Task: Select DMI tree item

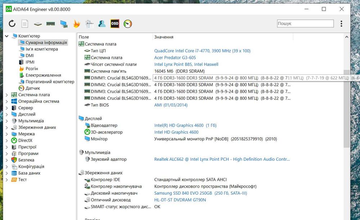Action: tap(30, 56)
